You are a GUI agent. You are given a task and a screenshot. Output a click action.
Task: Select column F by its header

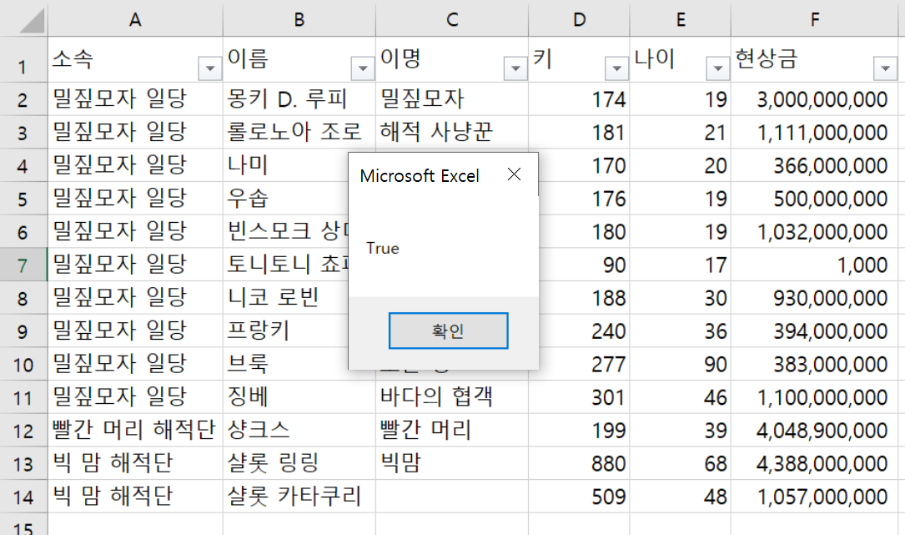815,18
